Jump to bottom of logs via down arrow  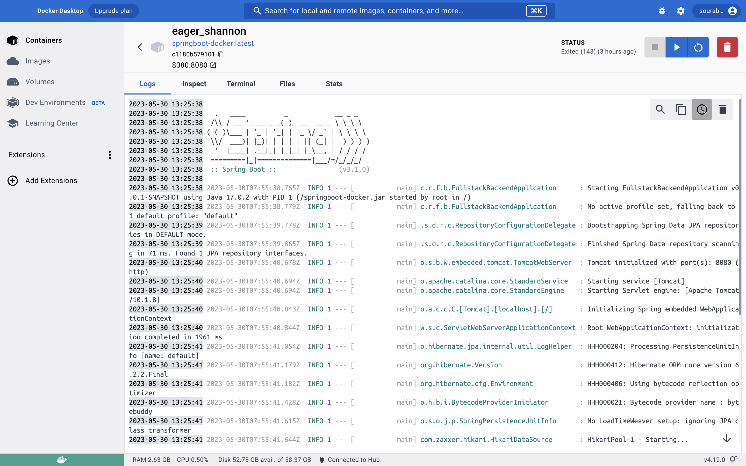point(727,439)
